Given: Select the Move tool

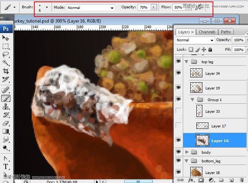Looking at the screenshot, I should 6,38.
